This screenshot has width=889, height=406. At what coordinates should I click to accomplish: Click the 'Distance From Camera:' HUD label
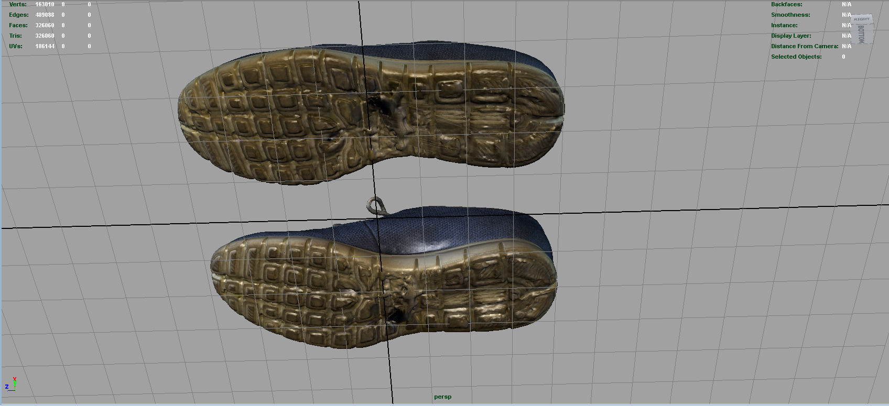click(x=805, y=46)
